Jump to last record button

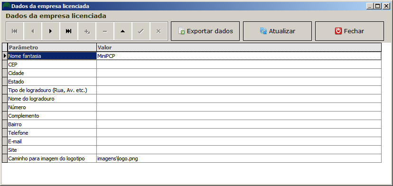click(69, 31)
